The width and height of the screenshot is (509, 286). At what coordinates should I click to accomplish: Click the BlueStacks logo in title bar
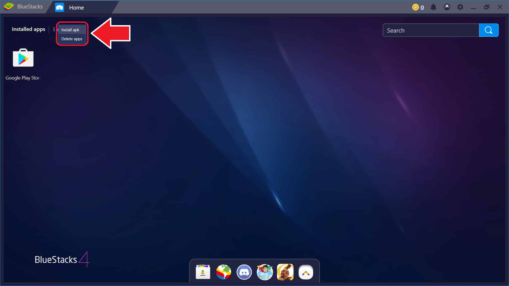pos(9,7)
